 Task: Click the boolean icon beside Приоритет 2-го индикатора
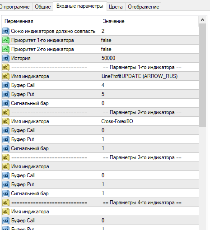(6, 49)
